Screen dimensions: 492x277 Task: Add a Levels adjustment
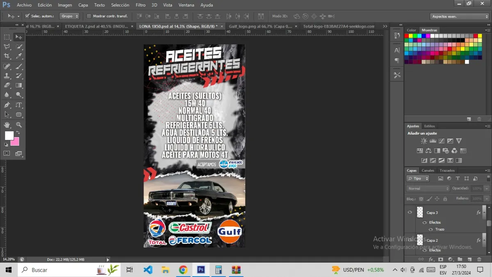433,141
